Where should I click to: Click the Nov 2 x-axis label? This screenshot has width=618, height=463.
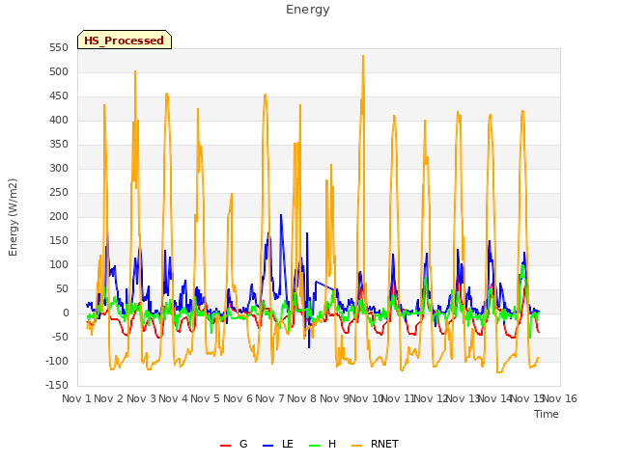[109, 398]
